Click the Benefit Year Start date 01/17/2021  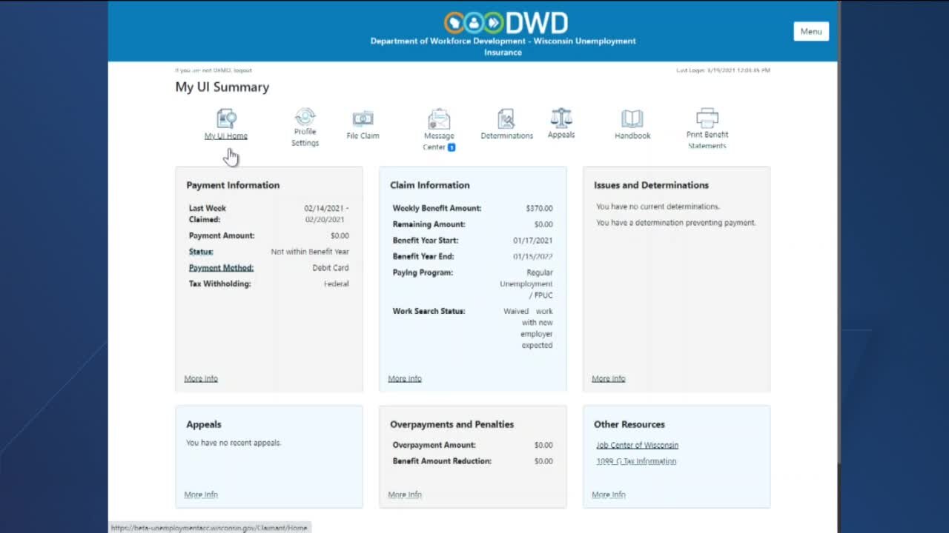pyautogui.click(x=533, y=241)
